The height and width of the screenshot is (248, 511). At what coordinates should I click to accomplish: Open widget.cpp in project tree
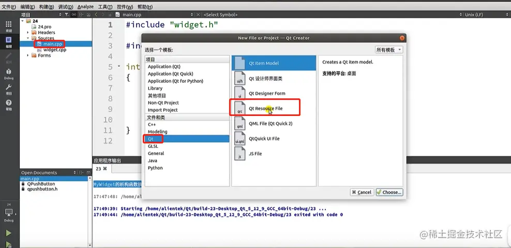point(54,50)
